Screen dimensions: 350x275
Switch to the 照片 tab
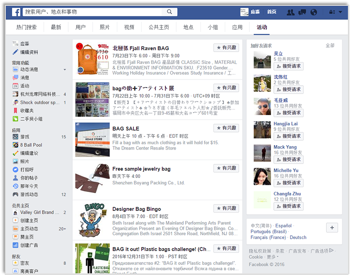point(105,27)
